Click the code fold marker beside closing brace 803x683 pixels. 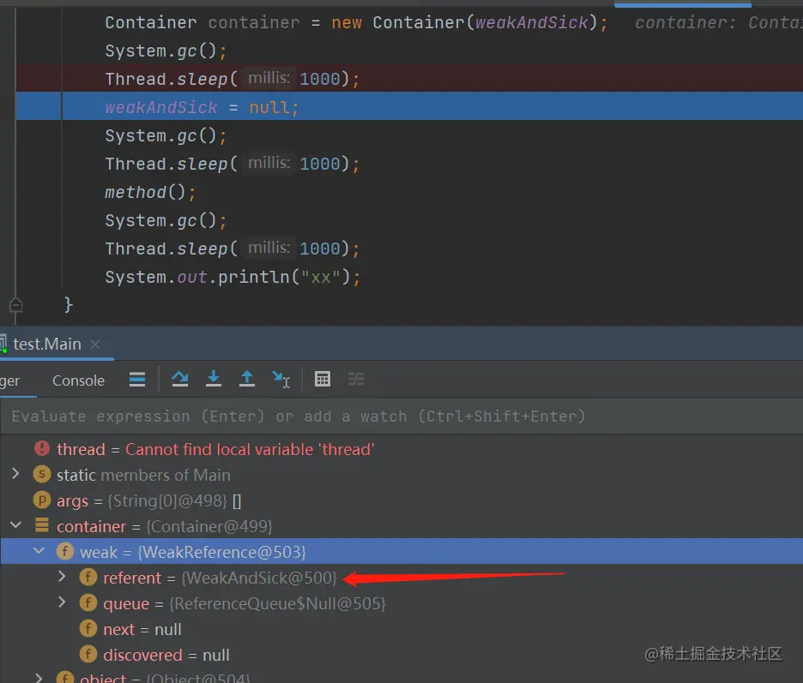tap(16, 305)
